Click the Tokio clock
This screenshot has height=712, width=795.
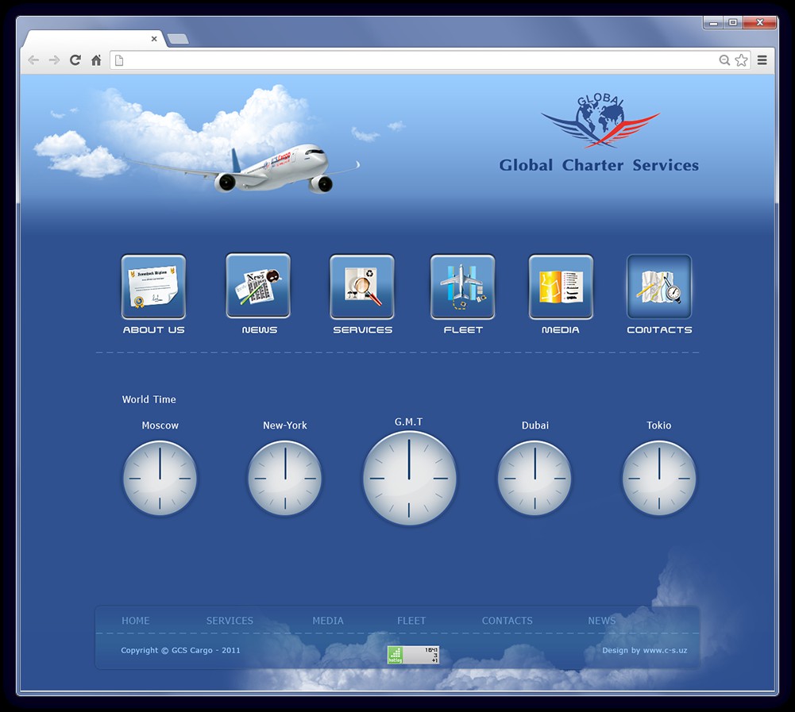coord(659,478)
